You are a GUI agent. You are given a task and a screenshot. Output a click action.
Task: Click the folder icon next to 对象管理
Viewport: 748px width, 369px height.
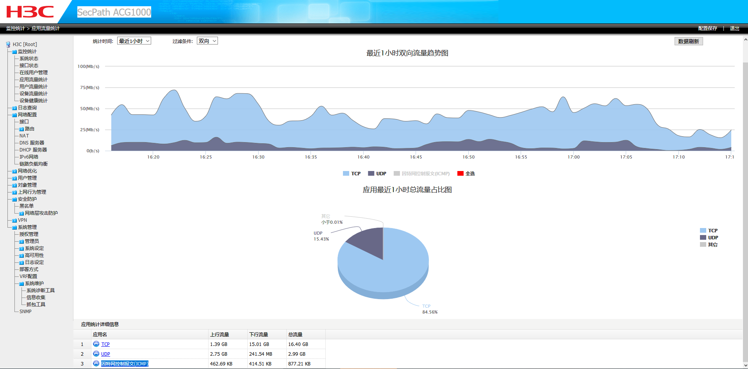[15, 185]
